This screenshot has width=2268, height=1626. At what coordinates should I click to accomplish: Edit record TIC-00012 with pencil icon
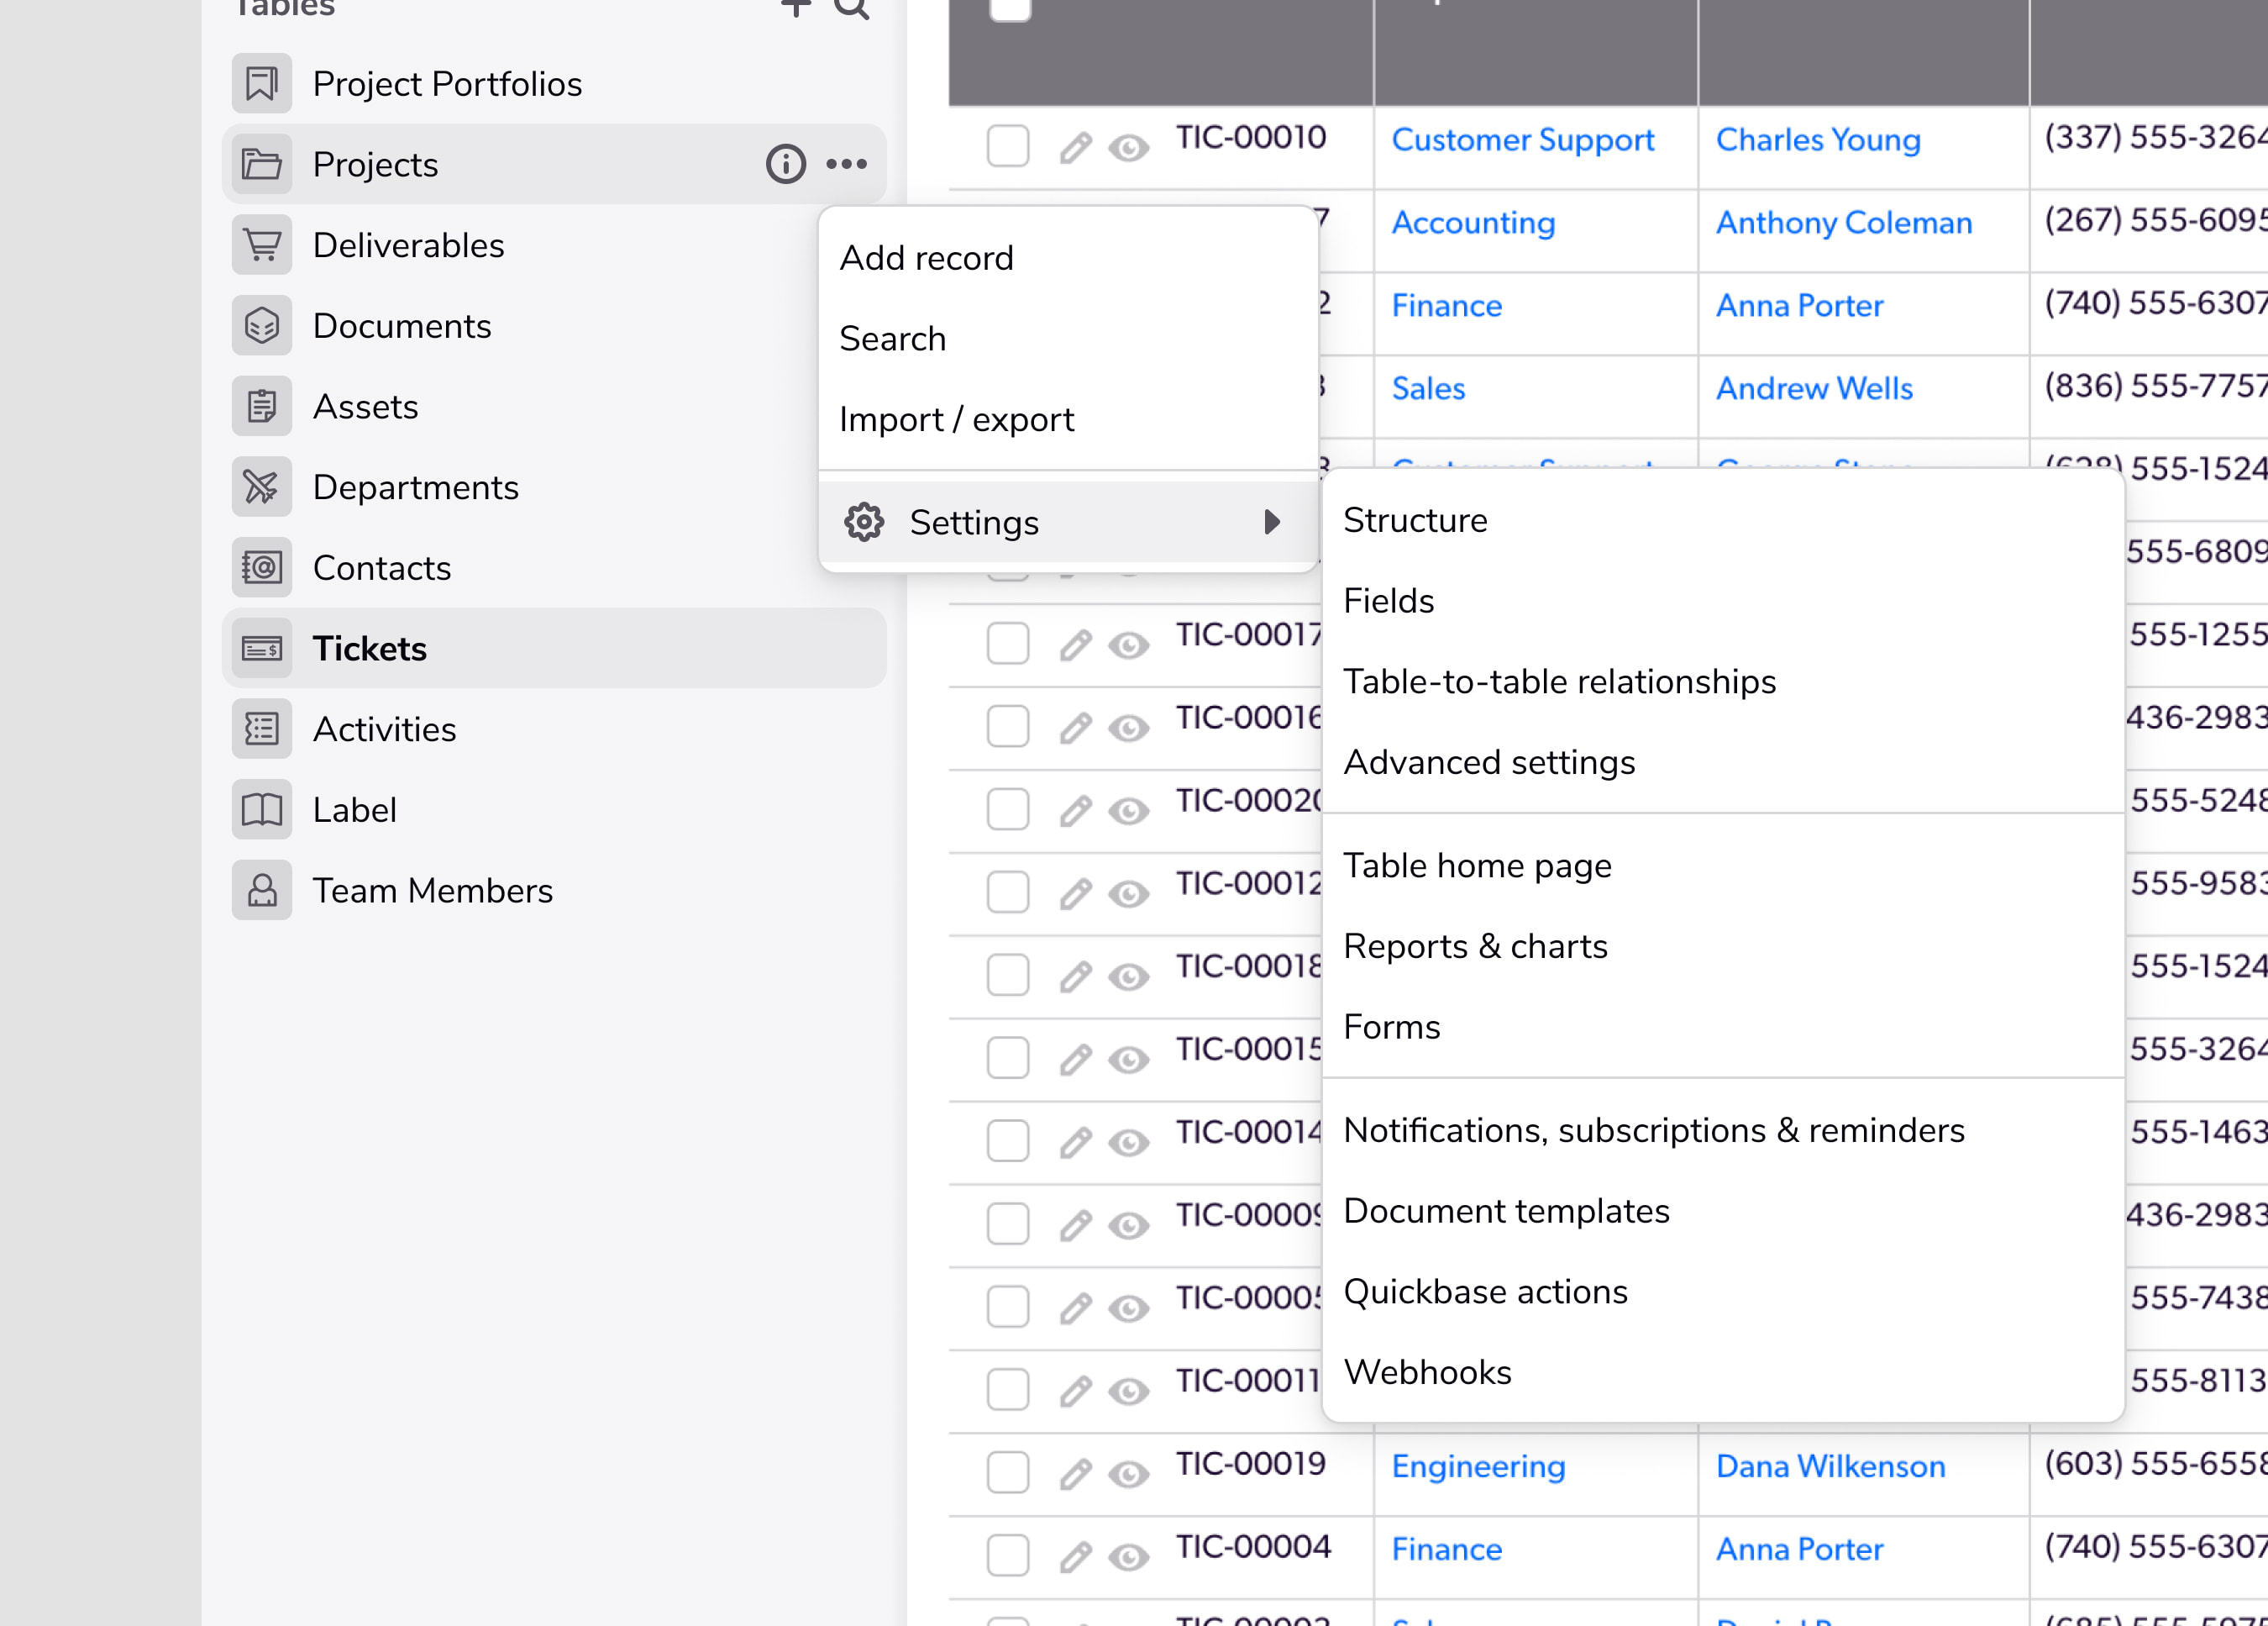click(x=1076, y=893)
